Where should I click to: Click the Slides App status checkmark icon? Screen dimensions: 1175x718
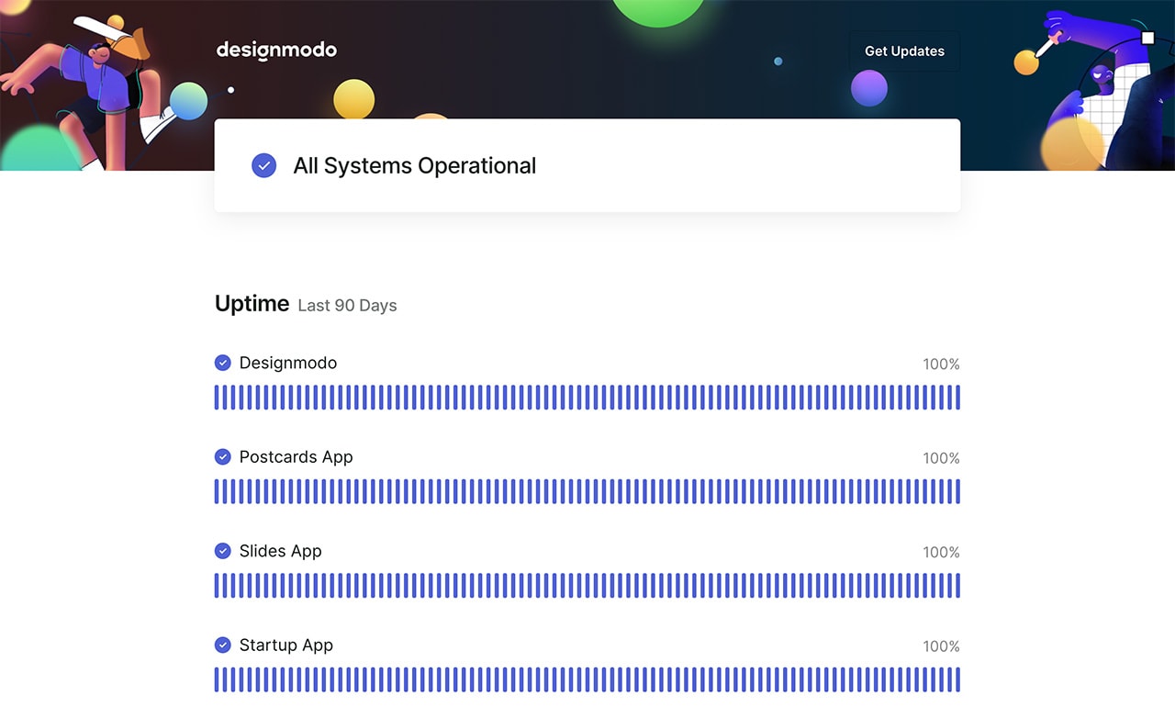click(x=222, y=551)
